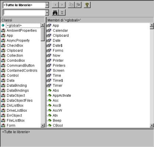Click the binoculars search icon
Screen dimensions: 154x147
pos(55,12)
